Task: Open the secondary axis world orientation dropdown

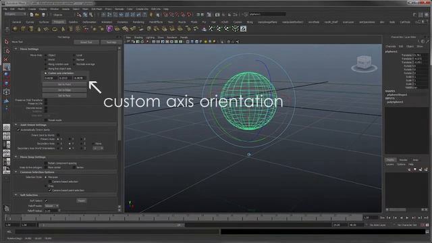Action: point(98,148)
